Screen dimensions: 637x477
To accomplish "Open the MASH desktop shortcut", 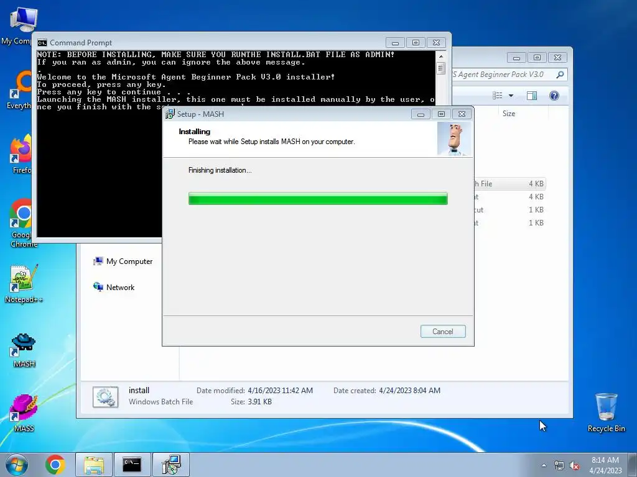I will click(x=24, y=350).
